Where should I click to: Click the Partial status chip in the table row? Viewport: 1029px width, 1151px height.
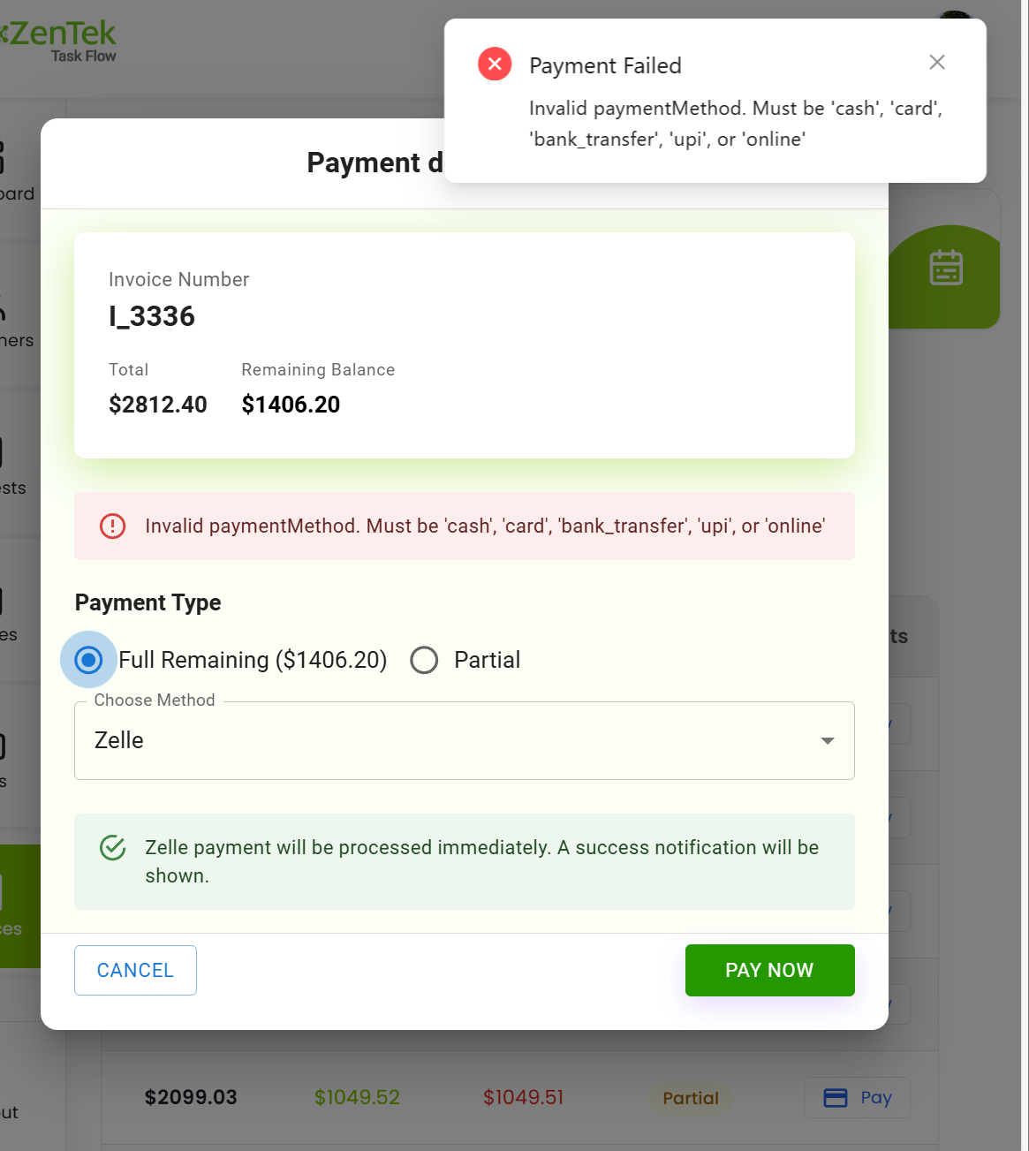point(691,1098)
